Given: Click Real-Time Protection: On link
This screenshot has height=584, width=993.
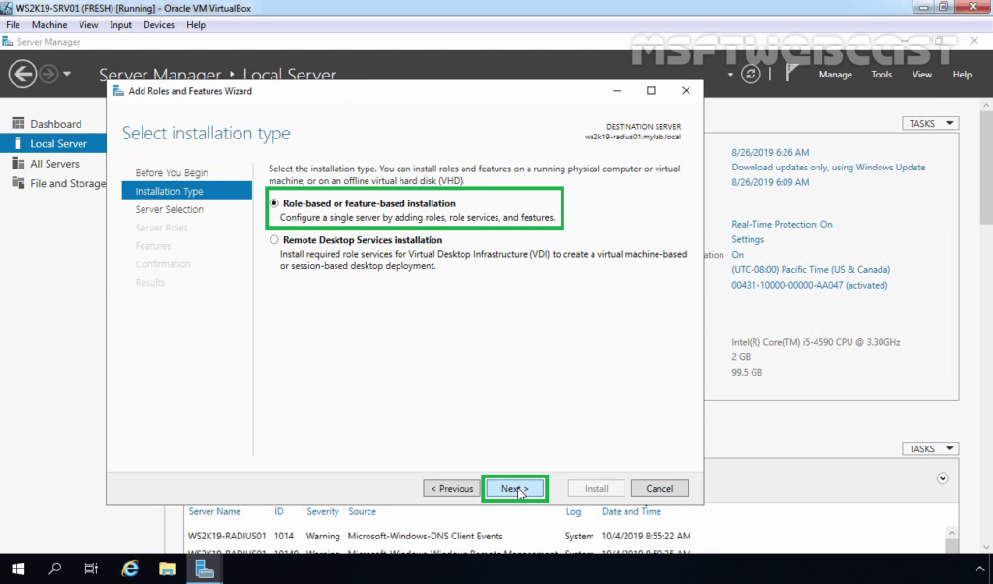Looking at the screenshot, I should [x=782, y=224].
